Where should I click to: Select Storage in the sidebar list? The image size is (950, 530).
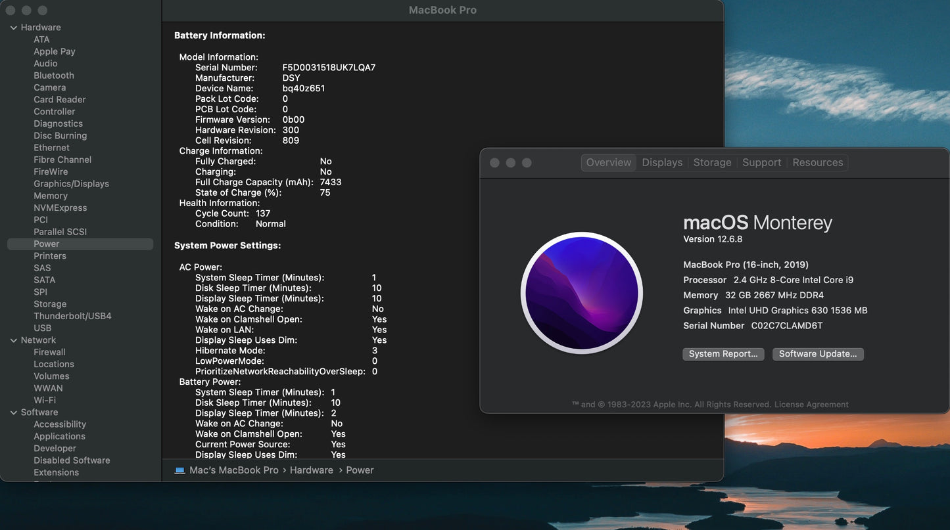tap(50, 304)
